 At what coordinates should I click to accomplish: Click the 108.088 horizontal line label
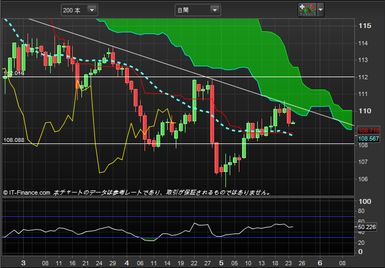(14, 140)
